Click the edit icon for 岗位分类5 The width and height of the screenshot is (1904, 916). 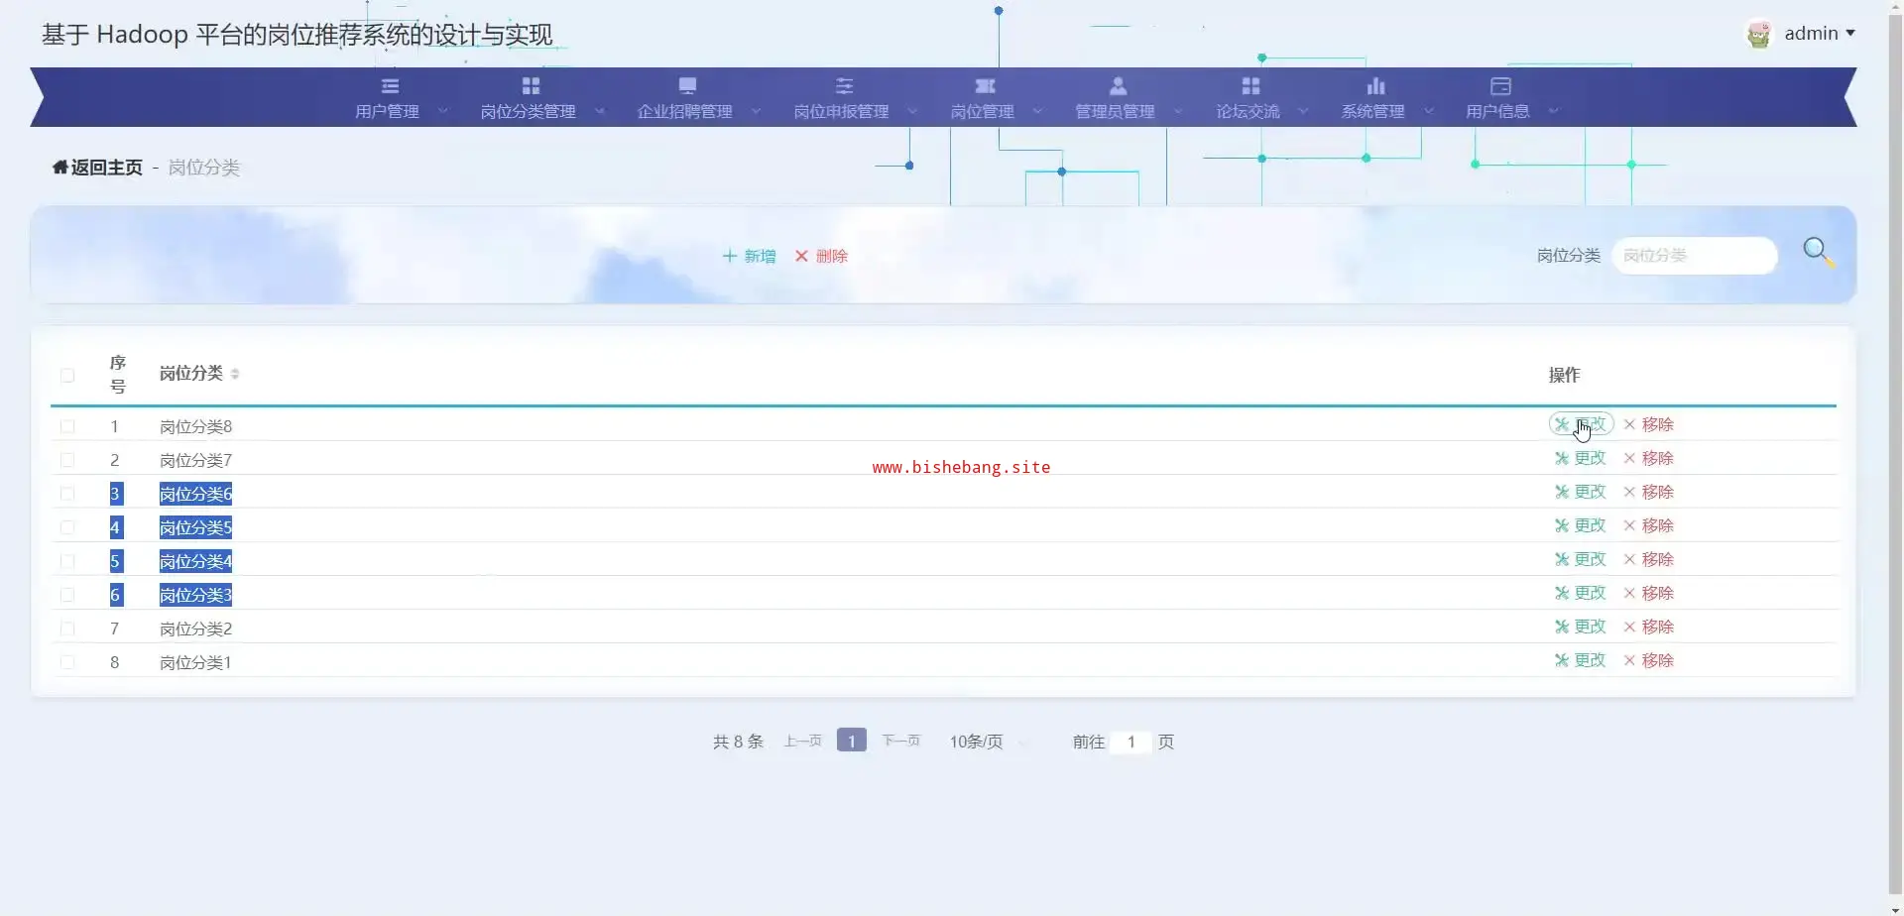tap(1562, 525)
